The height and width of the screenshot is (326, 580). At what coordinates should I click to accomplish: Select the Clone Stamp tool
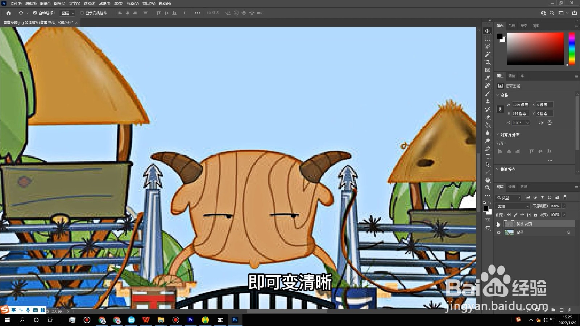(488, 101)
